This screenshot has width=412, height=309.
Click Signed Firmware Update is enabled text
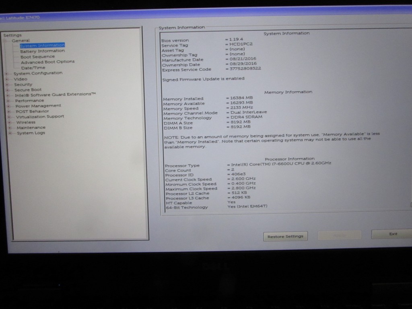pyautogui.click(x=203, y=79)
